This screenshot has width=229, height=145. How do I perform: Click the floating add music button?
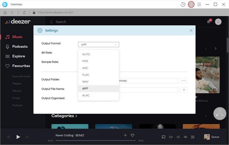pos(220,114)
